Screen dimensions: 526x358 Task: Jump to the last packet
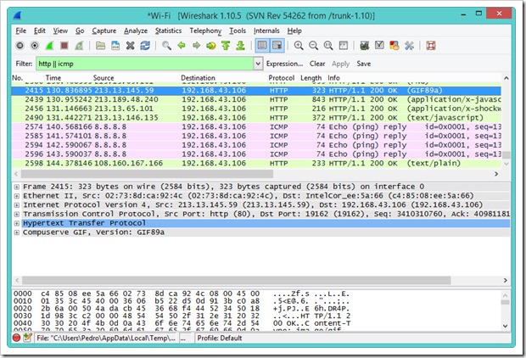coord(241,45)
